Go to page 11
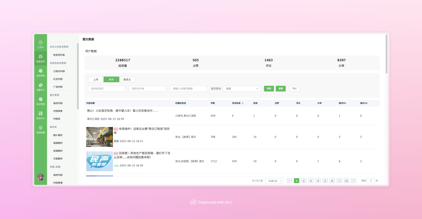Image resolution: width=422 pixels, height=219 pixels. [x=346, y=181]
